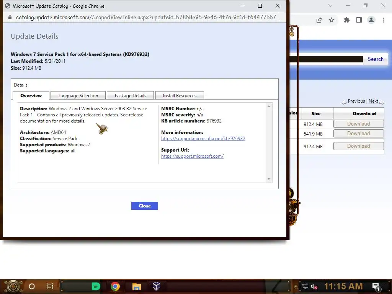Open the Support Url microsoft.com link

point(192,156)
